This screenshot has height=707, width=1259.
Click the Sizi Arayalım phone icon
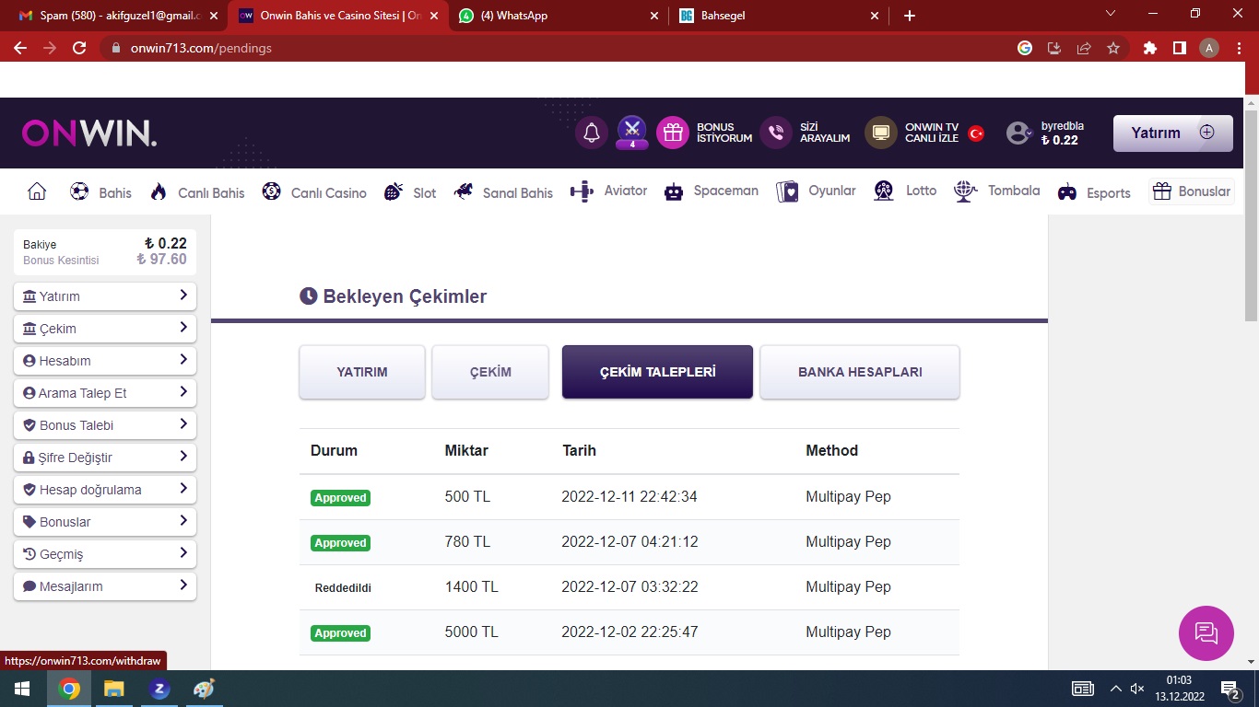776,133
